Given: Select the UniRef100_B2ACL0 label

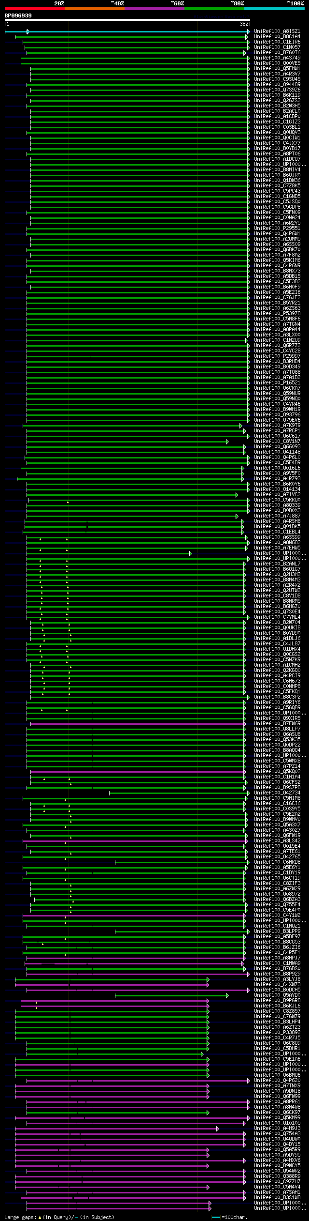Looking at the screenshot, I should pos(277,111).
